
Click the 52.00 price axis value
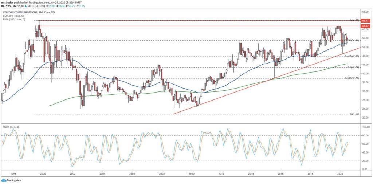tap(365, 47)
